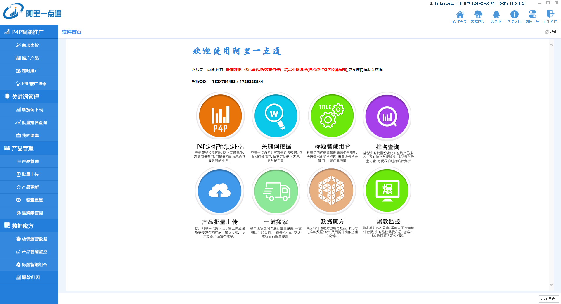Screen dimensions: 561x304
Task: Click the user account icon fjhopewell
Action: 431,4
